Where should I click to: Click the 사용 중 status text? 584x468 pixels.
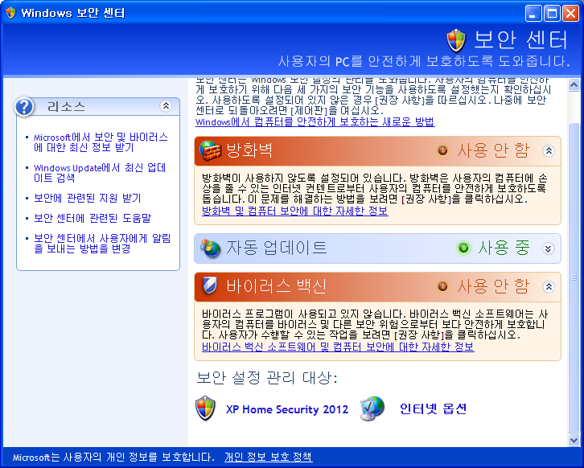(504, 248)
